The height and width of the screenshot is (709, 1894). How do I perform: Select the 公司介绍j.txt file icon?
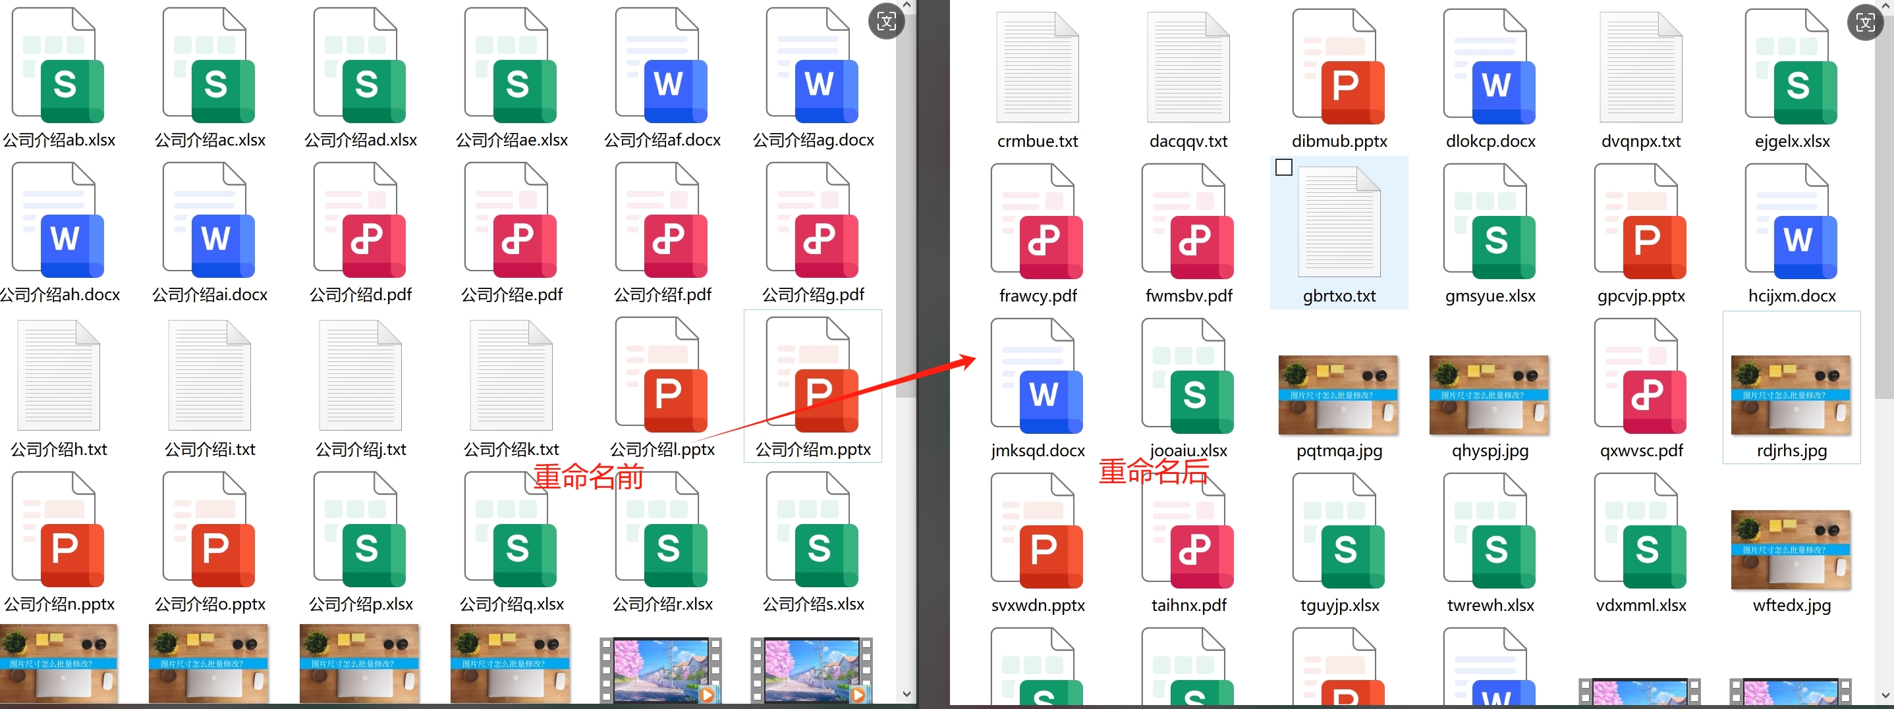[360, 375]
